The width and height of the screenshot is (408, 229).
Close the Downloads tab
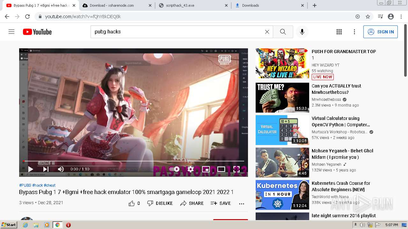point(303,5)
